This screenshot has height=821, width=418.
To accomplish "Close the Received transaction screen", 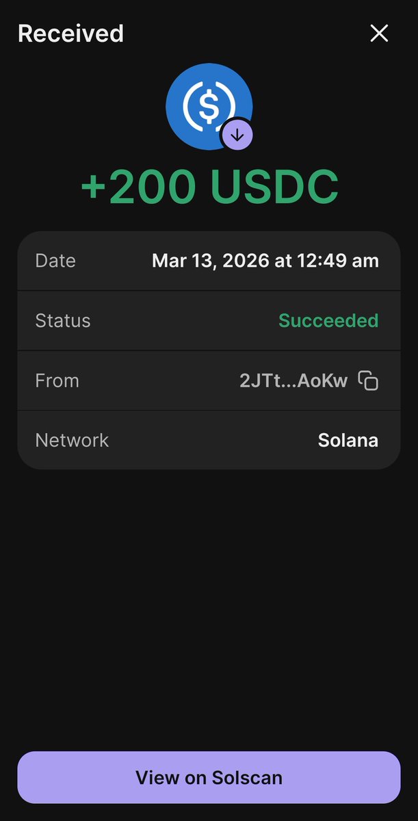I will point(379,33).
